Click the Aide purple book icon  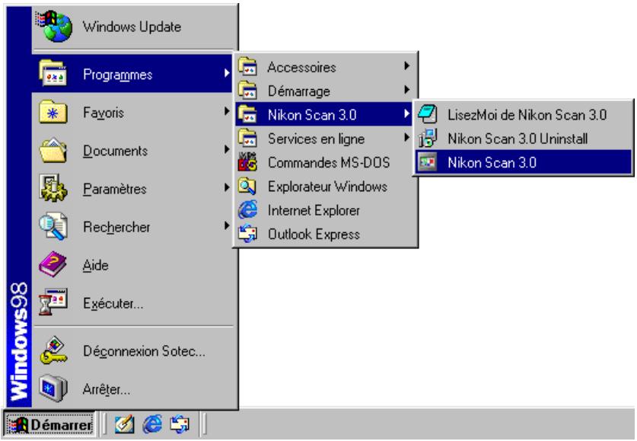point(53,264)
